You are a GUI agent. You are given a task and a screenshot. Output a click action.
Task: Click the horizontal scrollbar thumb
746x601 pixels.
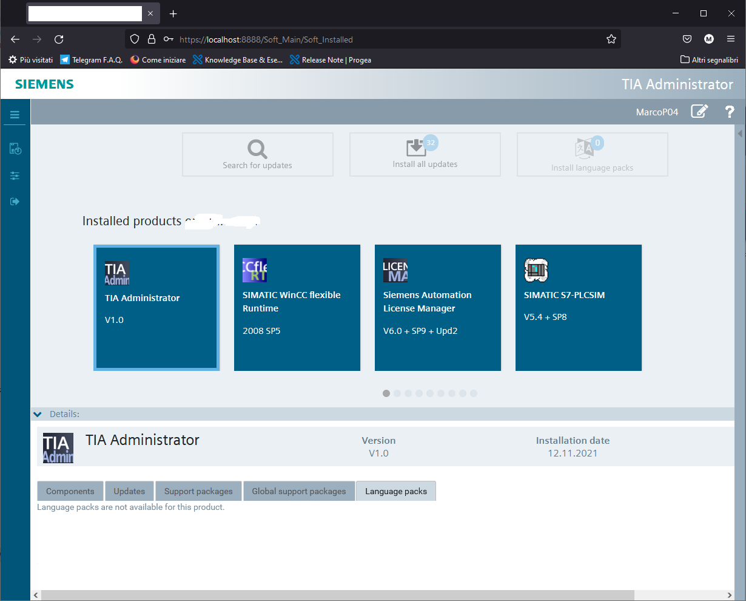(338, 596)
